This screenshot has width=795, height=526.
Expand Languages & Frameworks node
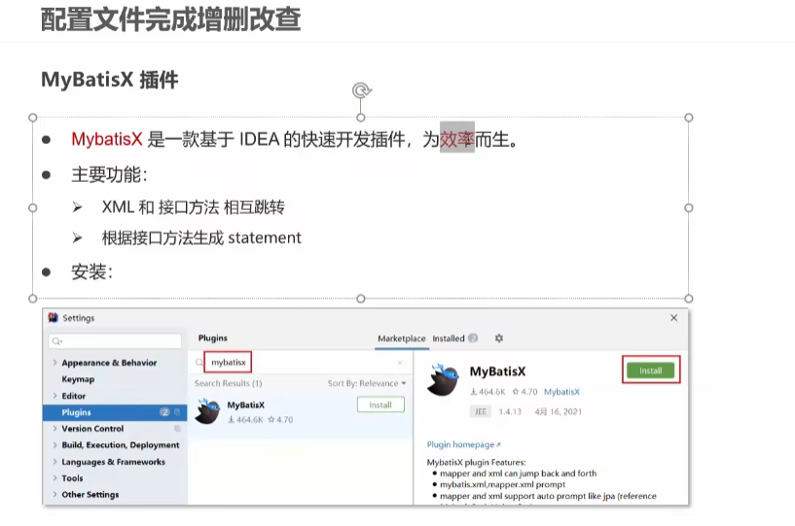(x=54, y=462)
